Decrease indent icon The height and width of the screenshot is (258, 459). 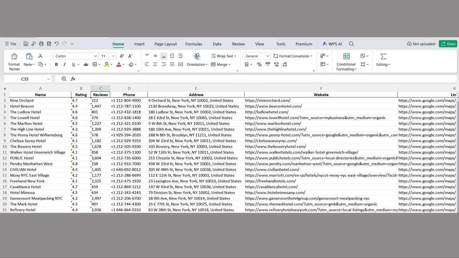[x=172, y=56]
